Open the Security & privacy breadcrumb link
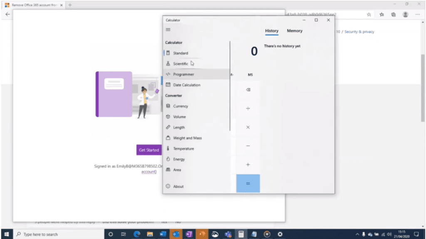The width and height of the screenshot is (426, 239). [x=360, y=32]
